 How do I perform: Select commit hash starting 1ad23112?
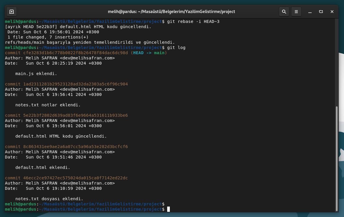pos(76,84)
